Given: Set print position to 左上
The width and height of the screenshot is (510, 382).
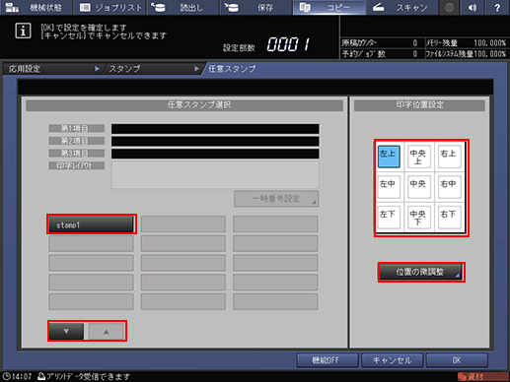Looking at the screenshot, I should [x=389, y=157].
